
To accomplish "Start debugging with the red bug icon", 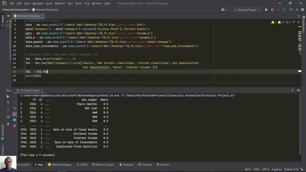I will click(272, 10).
